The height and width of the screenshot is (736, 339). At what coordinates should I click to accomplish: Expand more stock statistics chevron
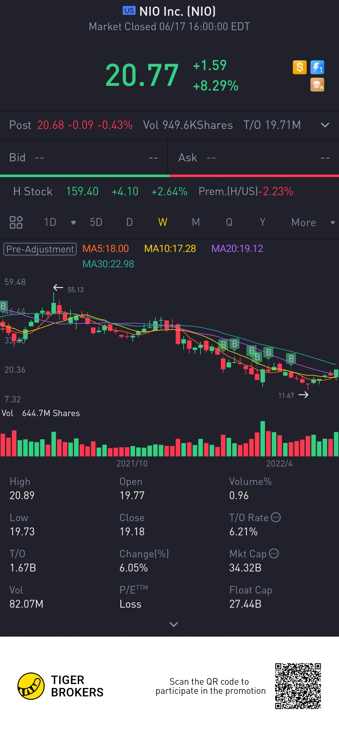(x=174, y=624)
